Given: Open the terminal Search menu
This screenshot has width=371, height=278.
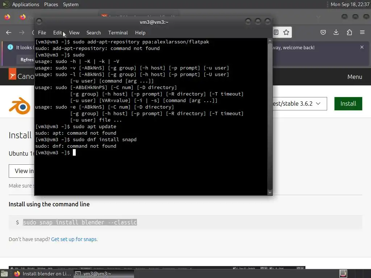Looking at the screenshot, I should point(93,33).
